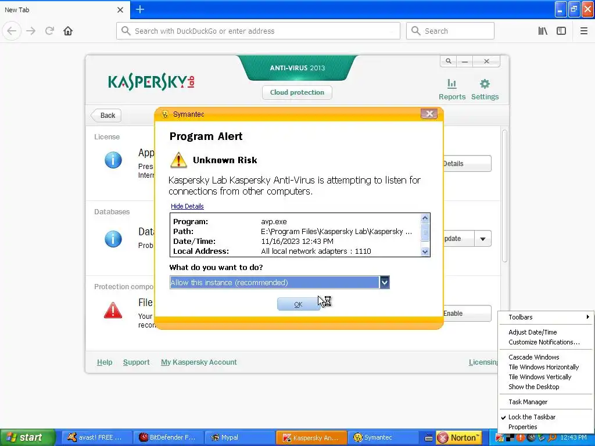This screenshot has width=595, height=446.
Task: Open the action dropdown in Program Alert
Action: pos(385,283)
